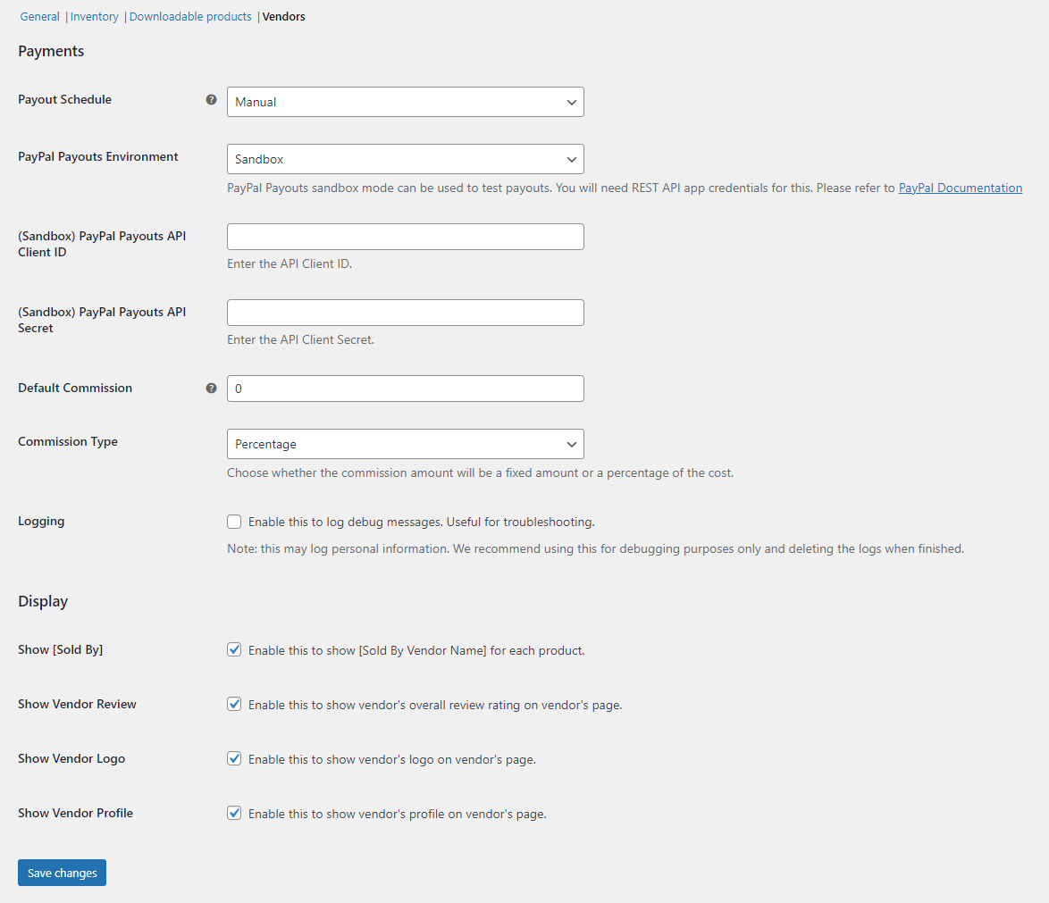This screenshot has width=1049, height=903.
Task: Switch to the Downloadable products tab
Action: 190,17
